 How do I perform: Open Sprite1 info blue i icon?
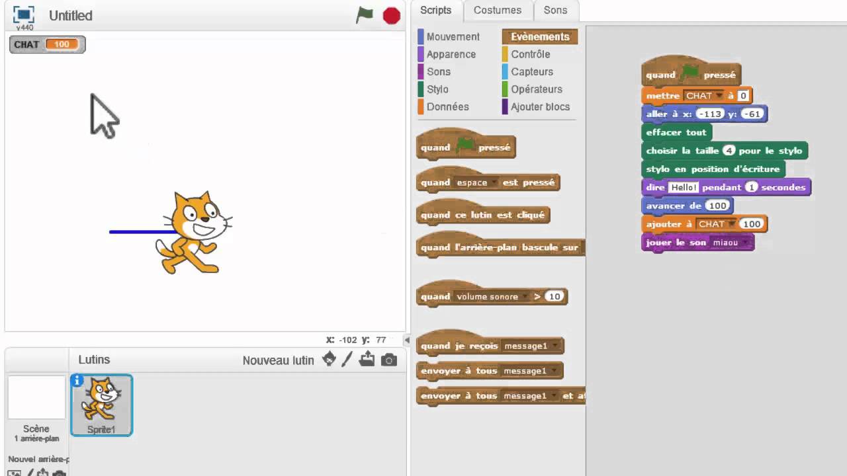(77, 380)
